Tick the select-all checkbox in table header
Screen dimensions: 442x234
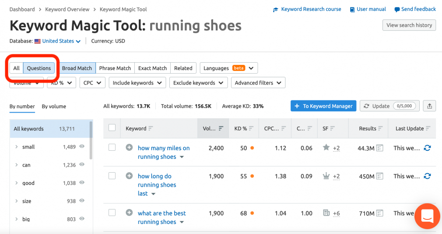(112, 128)
